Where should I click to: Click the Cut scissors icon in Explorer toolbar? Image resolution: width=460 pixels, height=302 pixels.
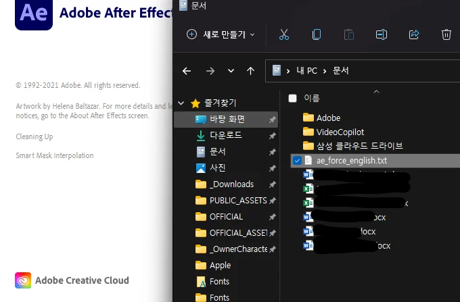point(283,34)
